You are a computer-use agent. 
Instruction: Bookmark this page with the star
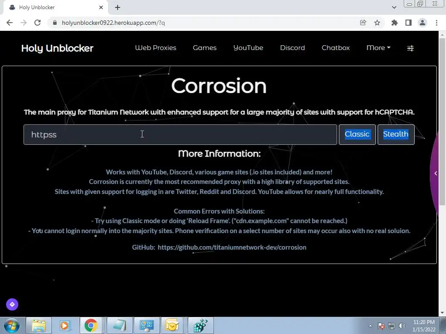tap(377, 23)
